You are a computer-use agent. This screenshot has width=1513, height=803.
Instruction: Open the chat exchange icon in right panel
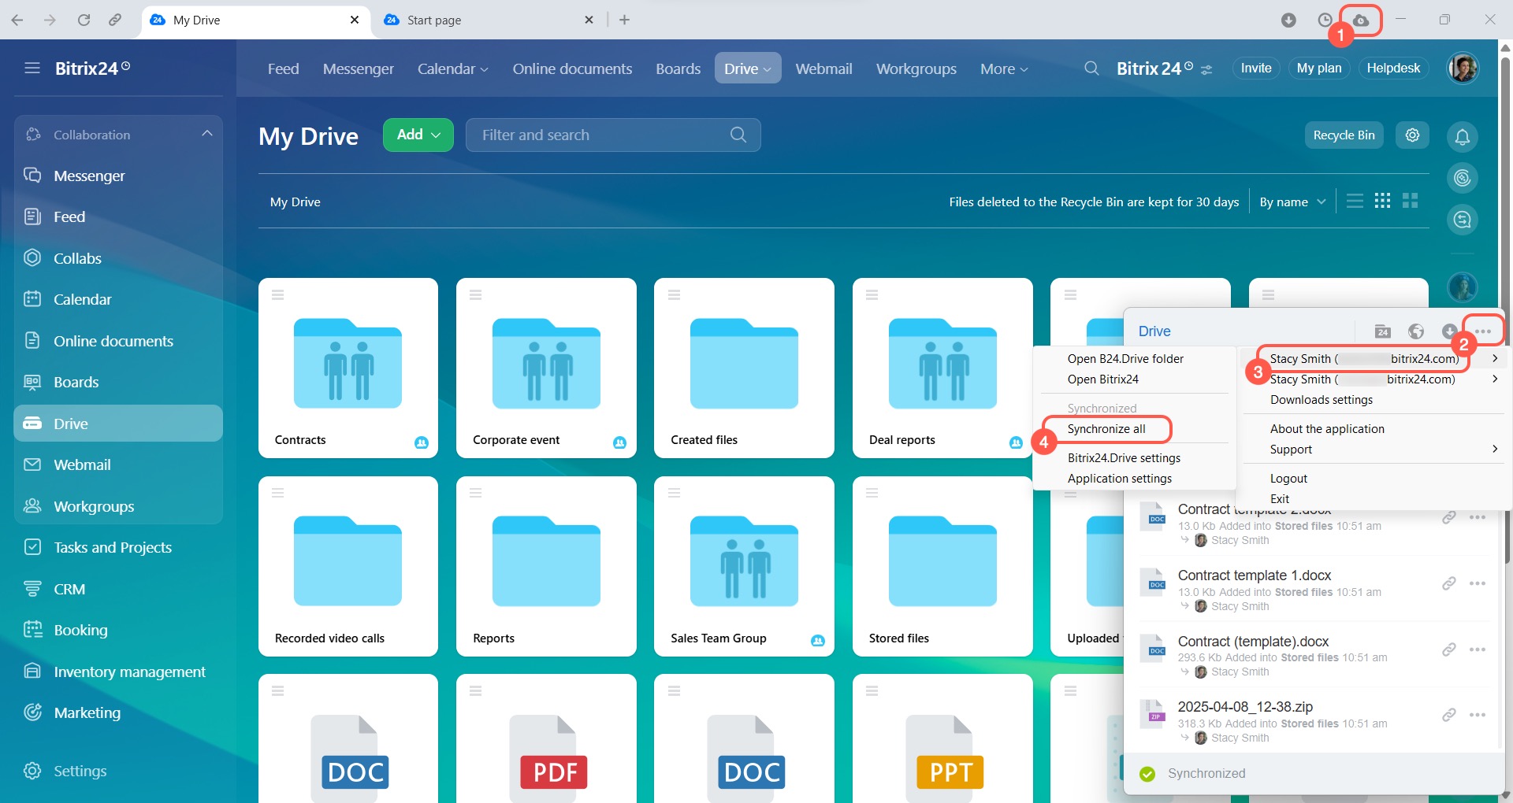point(1463,219)
